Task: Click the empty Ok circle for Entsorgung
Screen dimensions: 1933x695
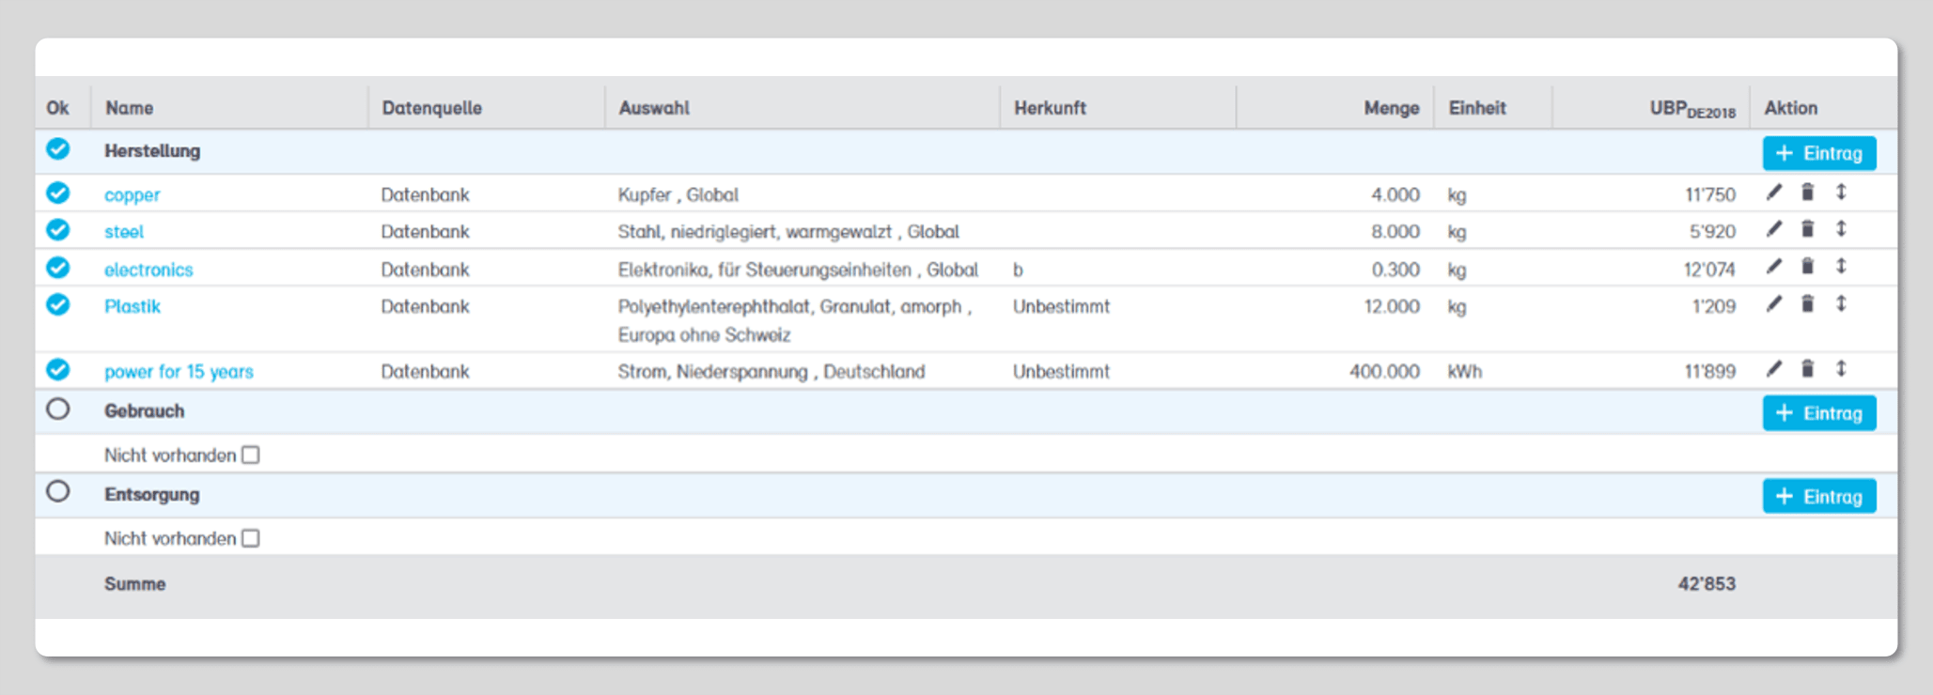Action: coord(58,491)
